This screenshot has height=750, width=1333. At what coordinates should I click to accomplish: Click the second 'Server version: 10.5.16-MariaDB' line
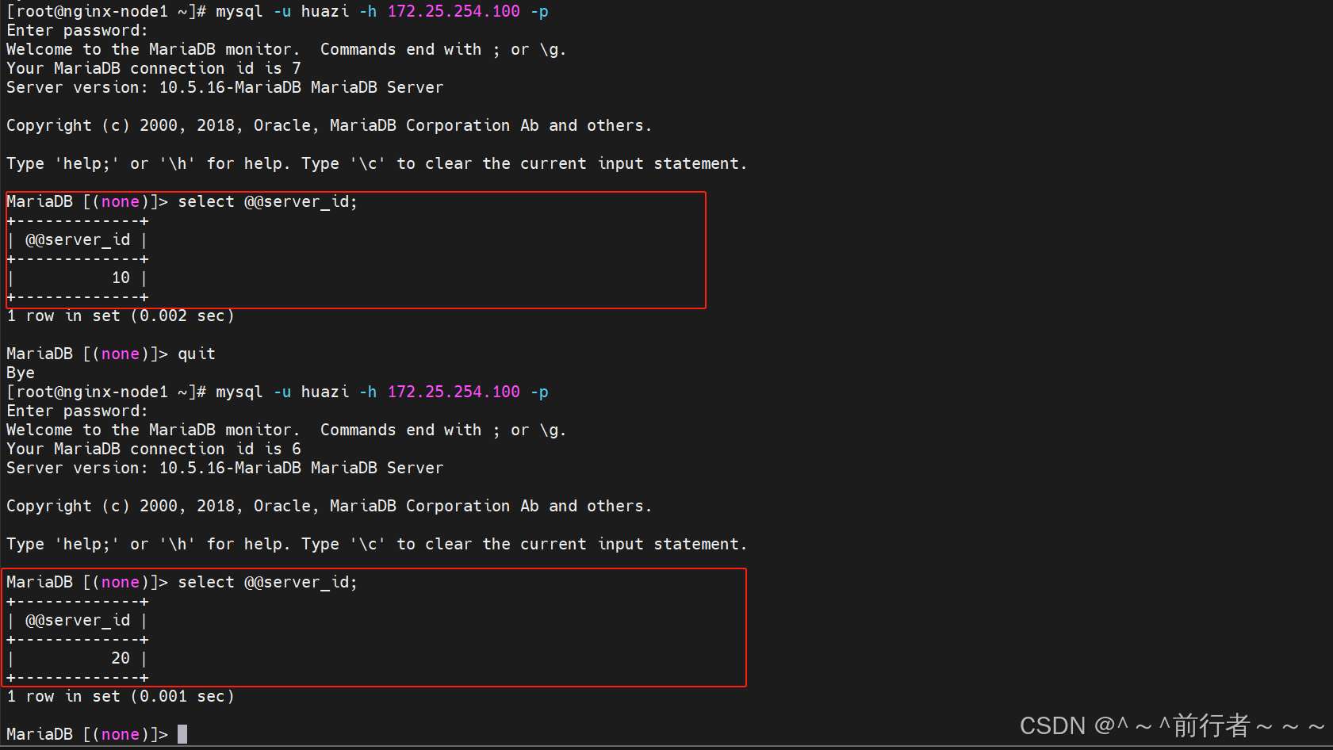pyautogui.click(x=225, y=468)
